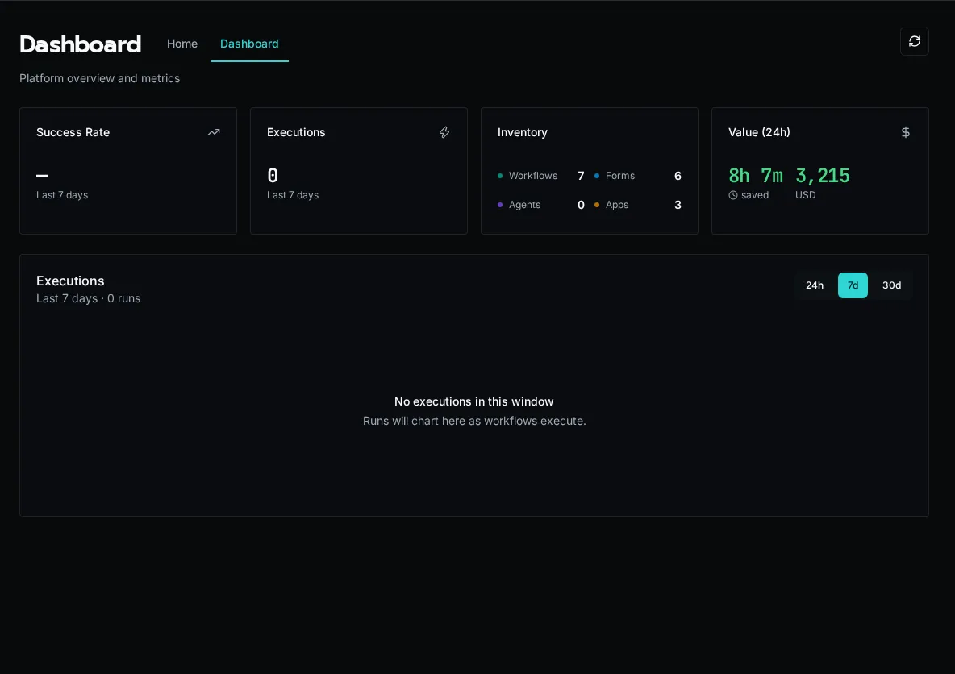955x674 pixels.
Task: Click the lightning bolt icon in Executions card
Action: coord(444,132)
